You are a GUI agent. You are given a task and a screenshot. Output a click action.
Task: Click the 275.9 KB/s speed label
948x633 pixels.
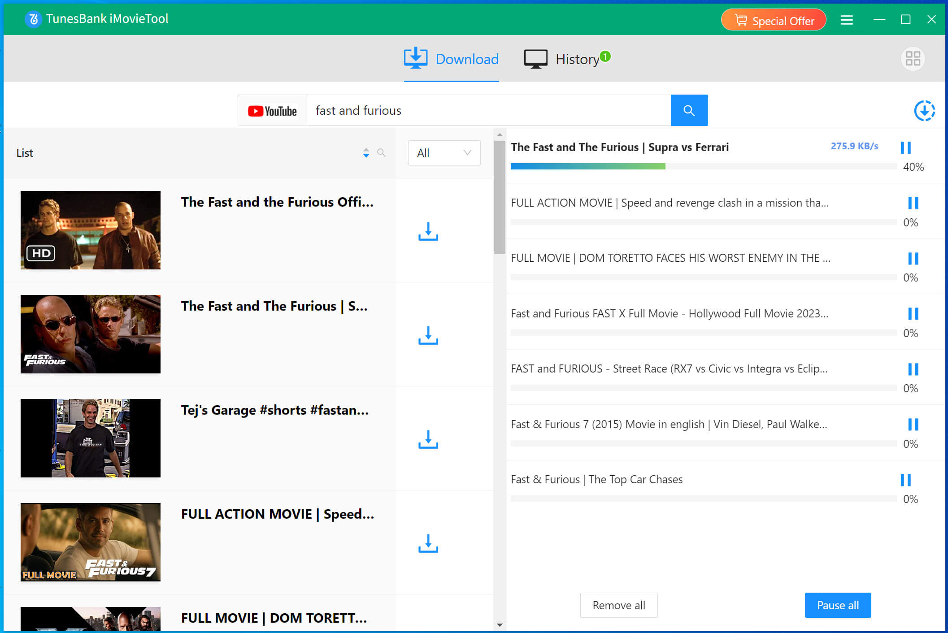(854, 146)
